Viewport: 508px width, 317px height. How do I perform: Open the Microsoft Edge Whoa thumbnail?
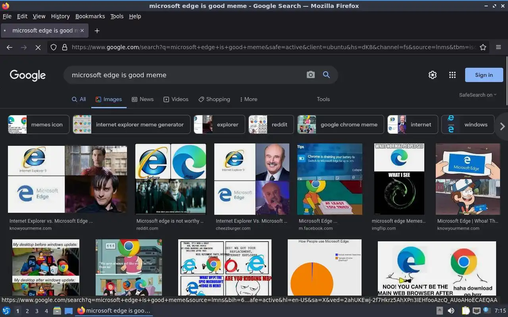(x=468, y=179)
